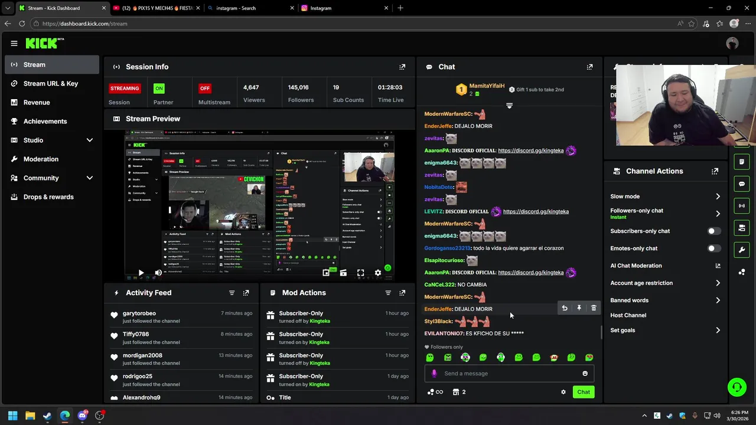Open Achievements in sidebar
This screenshot has height=425, width=756.
click(52, 121)
